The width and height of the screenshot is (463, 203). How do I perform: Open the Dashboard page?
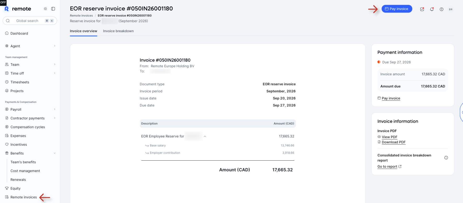click(19, 33)
